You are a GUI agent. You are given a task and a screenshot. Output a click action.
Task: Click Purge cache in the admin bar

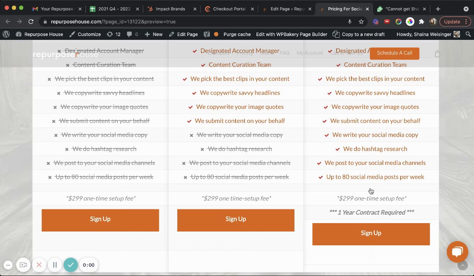(237, 34)
